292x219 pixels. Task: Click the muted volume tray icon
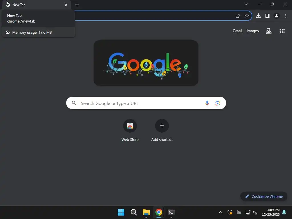[255, 212]
